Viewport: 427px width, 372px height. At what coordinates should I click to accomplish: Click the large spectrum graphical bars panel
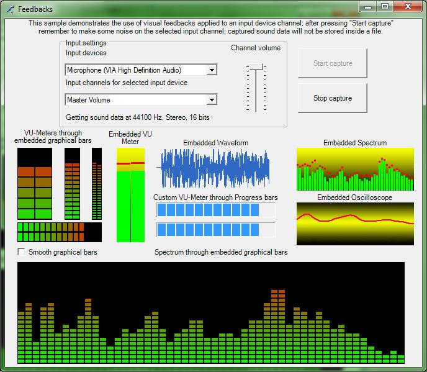coord(211,312)
